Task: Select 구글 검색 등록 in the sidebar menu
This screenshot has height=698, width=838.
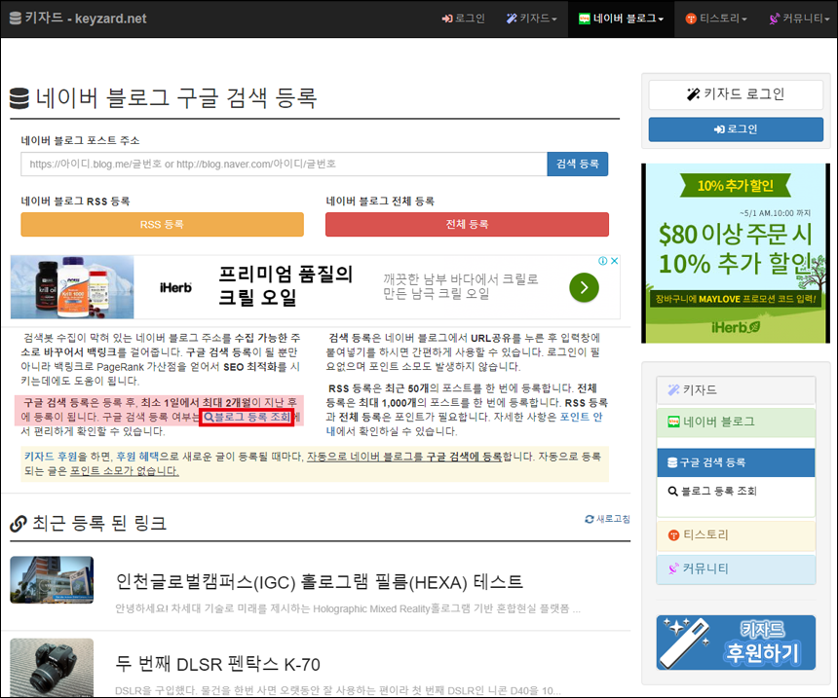Action: tap(736, 462)
